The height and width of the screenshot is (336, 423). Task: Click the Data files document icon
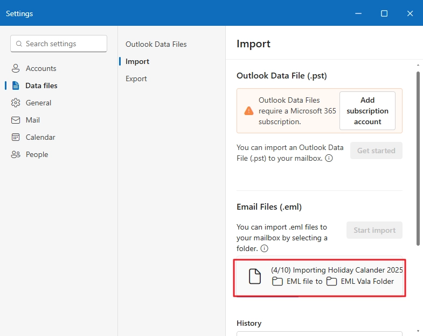[16, 85]
